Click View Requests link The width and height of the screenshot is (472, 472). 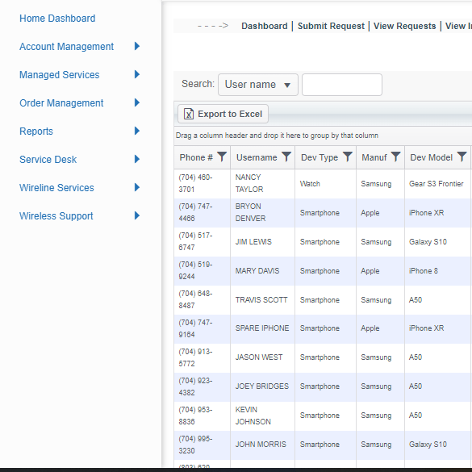click(404, 26)
